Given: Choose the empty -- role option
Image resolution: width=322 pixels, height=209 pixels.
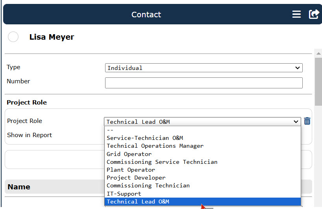Looking at the screenshot, I should pos(202,130).
